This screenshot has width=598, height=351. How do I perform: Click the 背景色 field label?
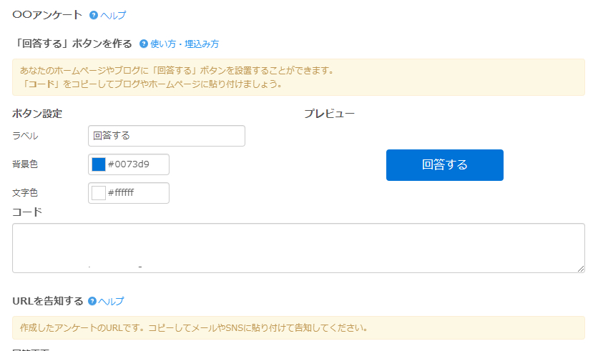[25, 164]
